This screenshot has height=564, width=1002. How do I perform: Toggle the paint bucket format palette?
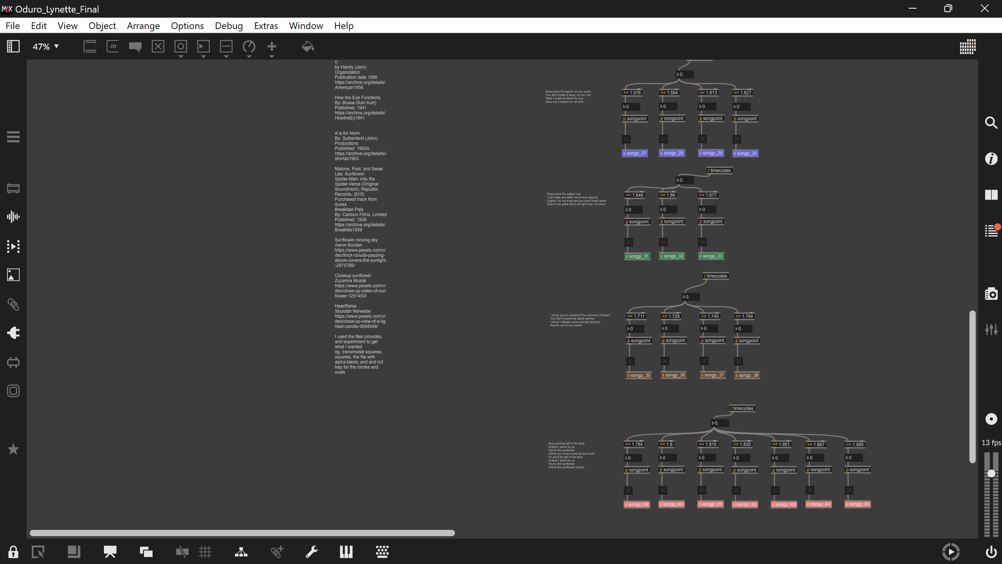(307, 47)
